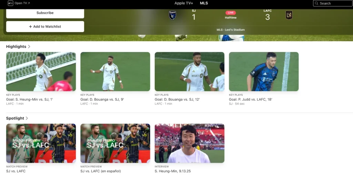Click title 'Goal: D. Bouanga vs. SJ, 12''

(x=177, y=100)
